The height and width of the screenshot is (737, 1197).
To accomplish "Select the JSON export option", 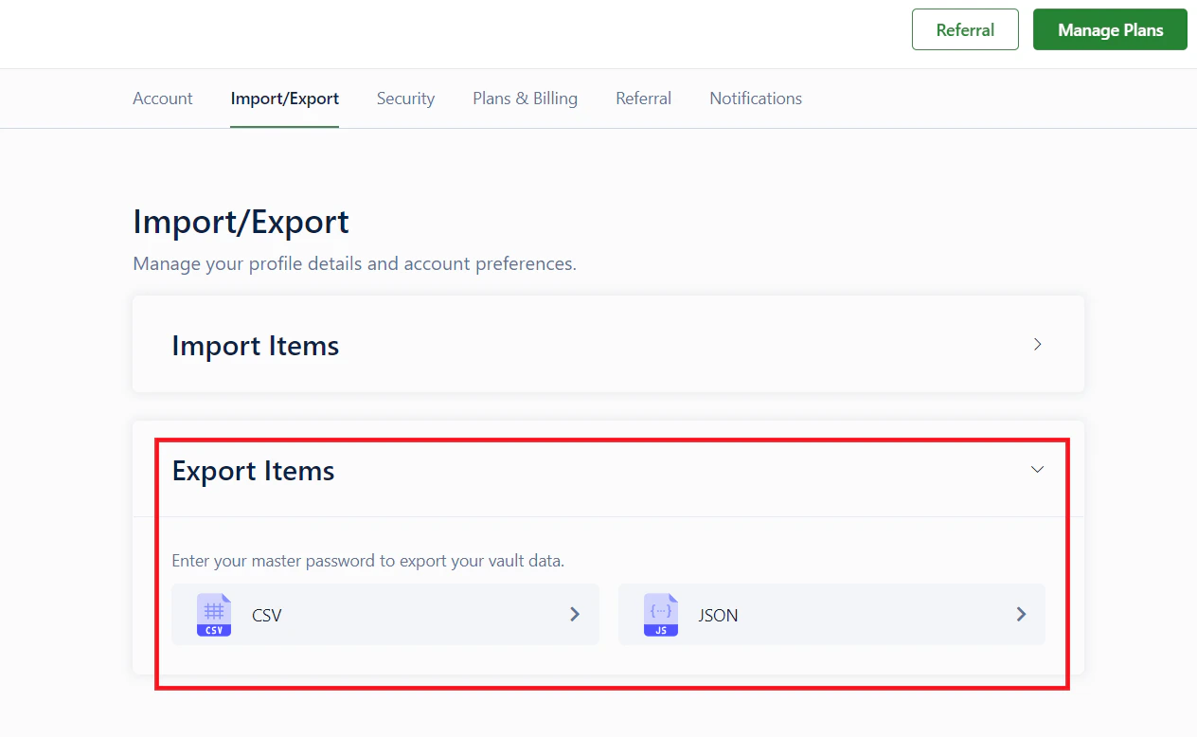I will 831,614.
